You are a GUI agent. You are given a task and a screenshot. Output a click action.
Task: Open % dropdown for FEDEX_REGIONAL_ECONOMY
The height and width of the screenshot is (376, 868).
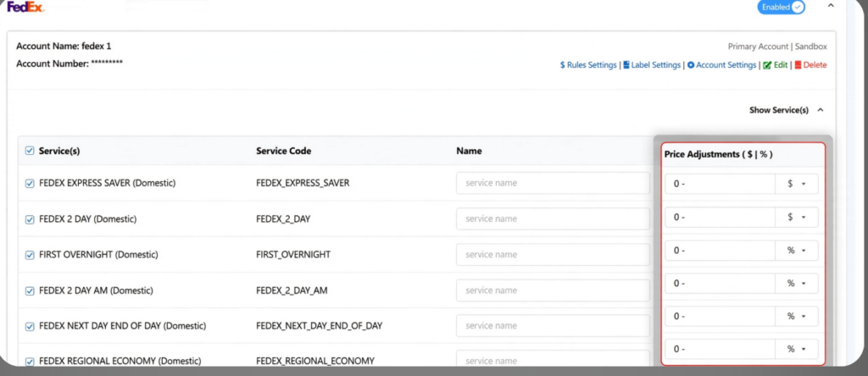[797, 349]
